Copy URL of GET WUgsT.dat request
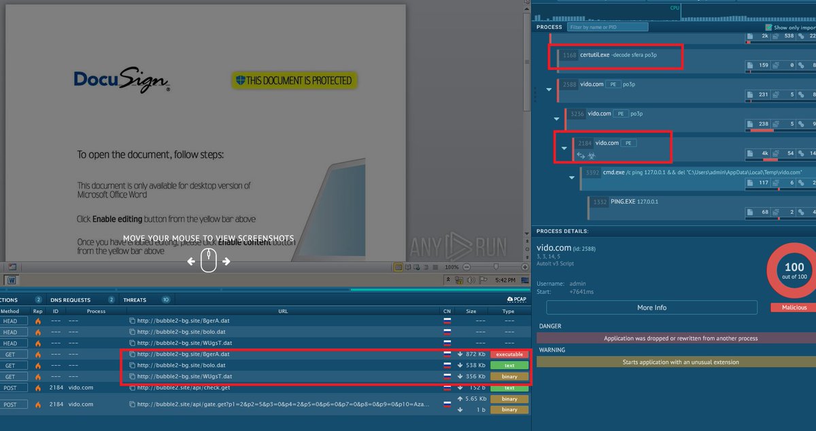Viewport: 816px width, 431px height. click(x=133, y=376)
